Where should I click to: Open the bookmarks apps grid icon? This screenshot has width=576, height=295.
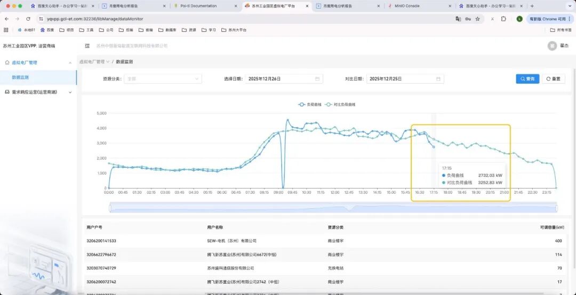click(6, 30)
